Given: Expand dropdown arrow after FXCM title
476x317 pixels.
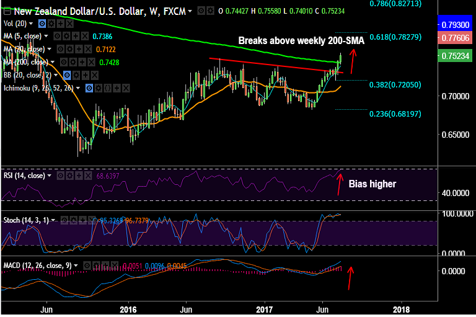Looking at the screenshot, I should click(x=190, y=12).
